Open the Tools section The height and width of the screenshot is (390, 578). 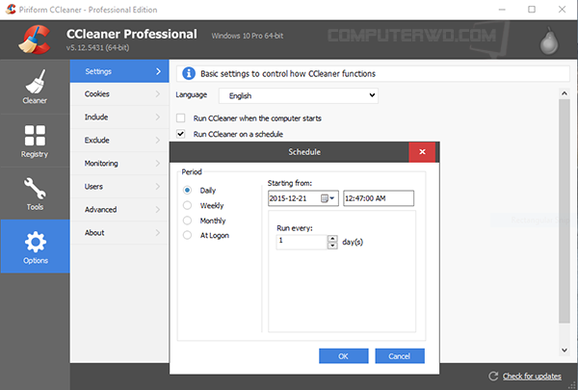coord(35,194)
